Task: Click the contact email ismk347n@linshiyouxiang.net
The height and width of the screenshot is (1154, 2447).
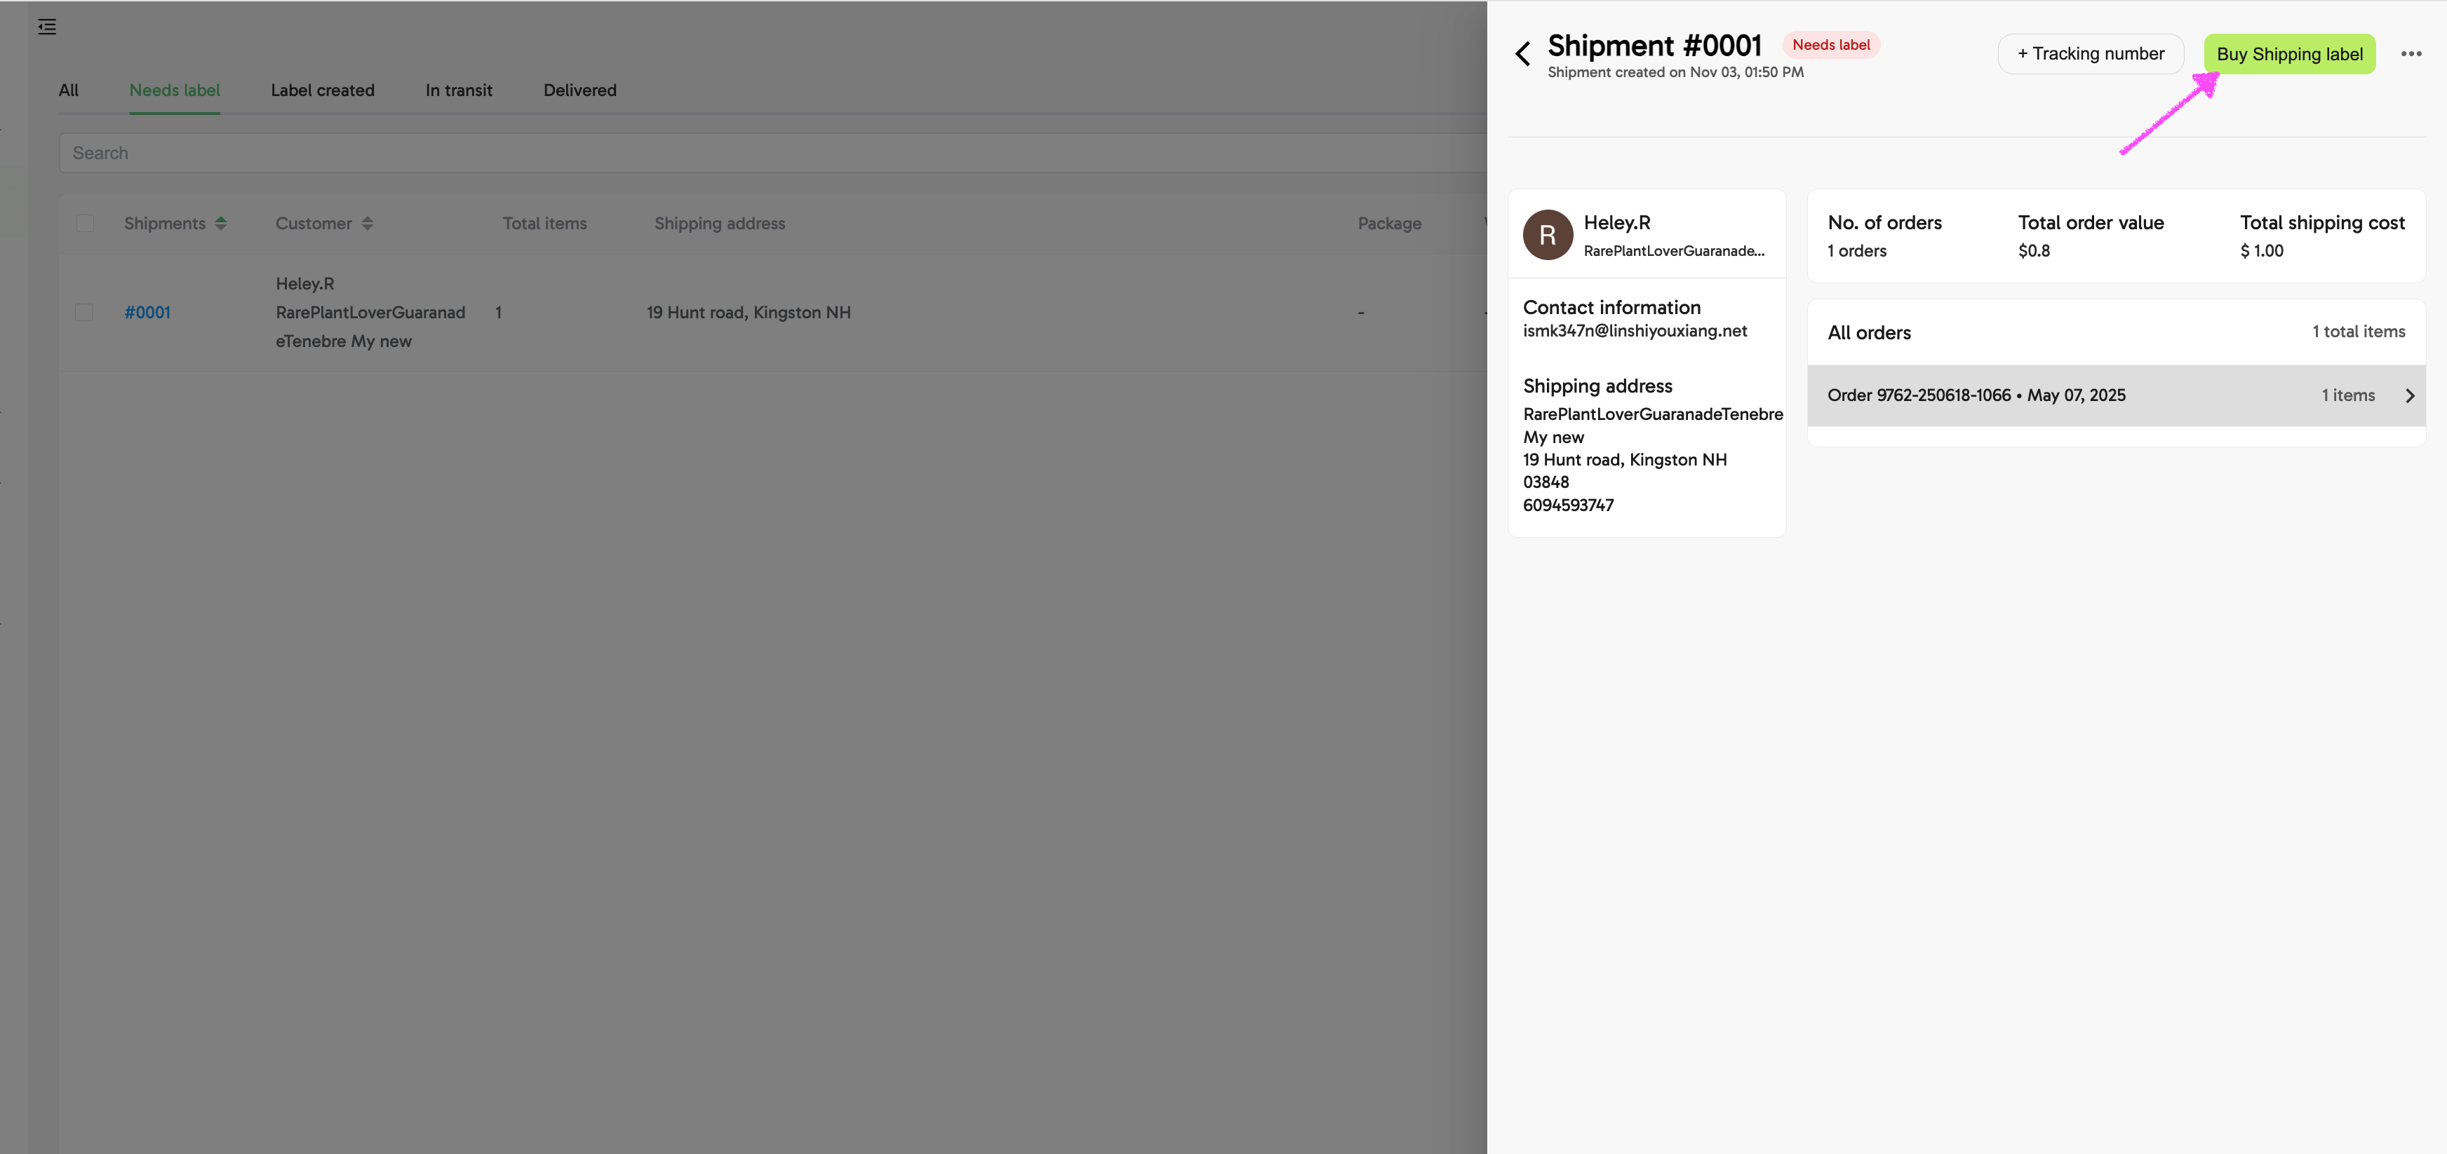Action: (1634, 330)
